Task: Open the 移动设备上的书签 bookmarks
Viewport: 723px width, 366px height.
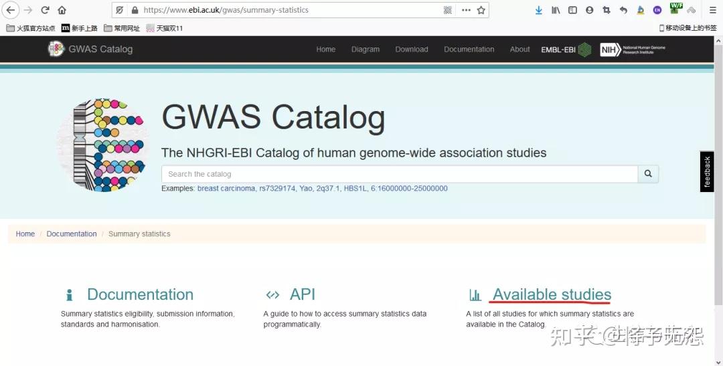Action: click(688, 28)
